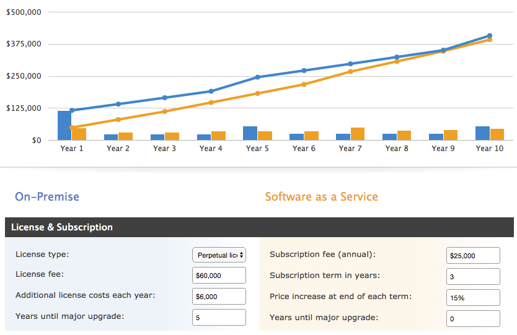Click the blue bar for Year 10
The width and height of the screenshot is (517, 335).
tap(482, 133)
